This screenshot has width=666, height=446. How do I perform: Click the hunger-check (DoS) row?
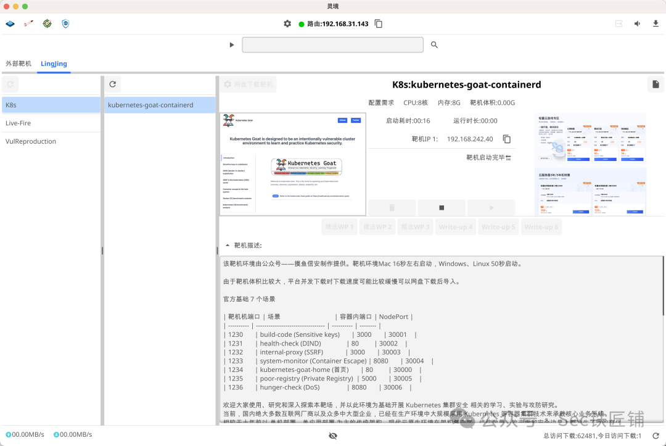coord(318,387)
